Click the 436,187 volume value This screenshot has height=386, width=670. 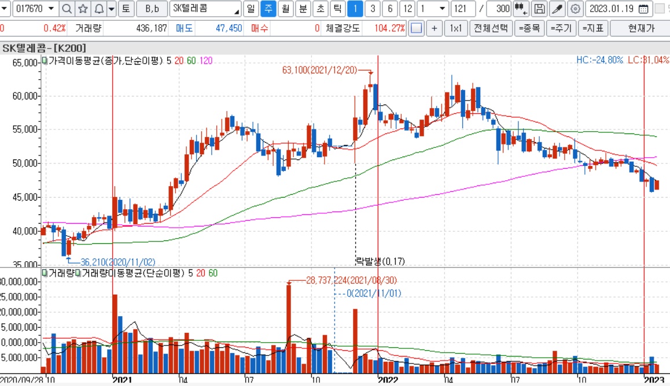click(x=151, y=28)
